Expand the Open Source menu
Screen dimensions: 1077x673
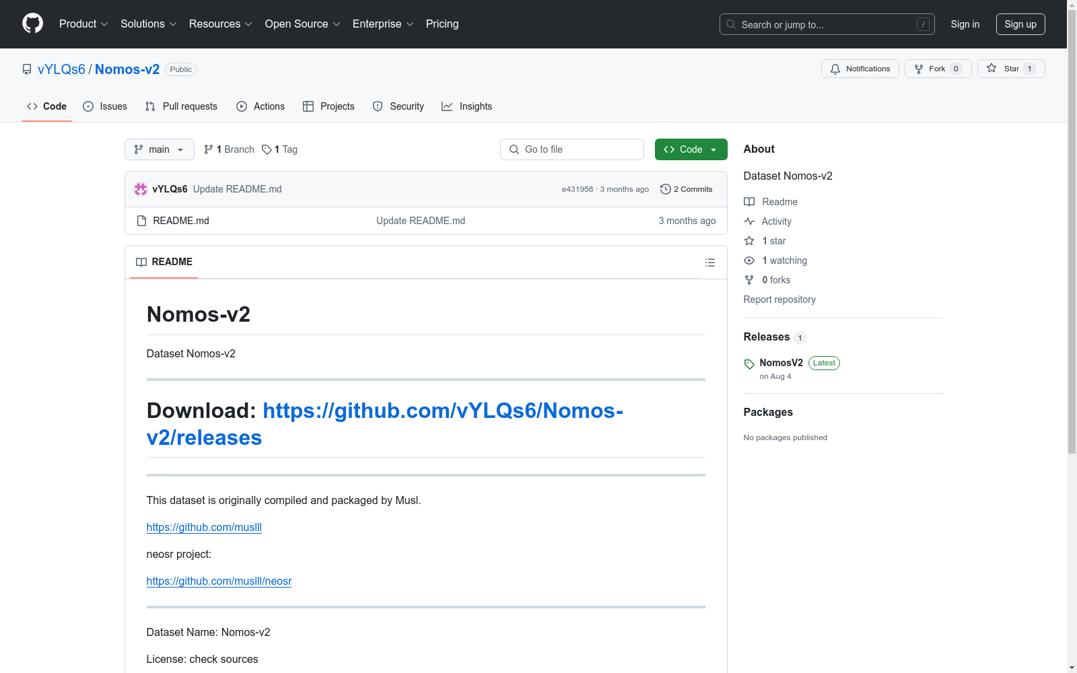[303, 24]
